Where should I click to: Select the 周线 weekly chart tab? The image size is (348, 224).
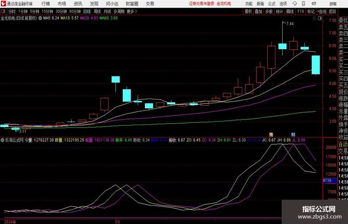point(97,11)
